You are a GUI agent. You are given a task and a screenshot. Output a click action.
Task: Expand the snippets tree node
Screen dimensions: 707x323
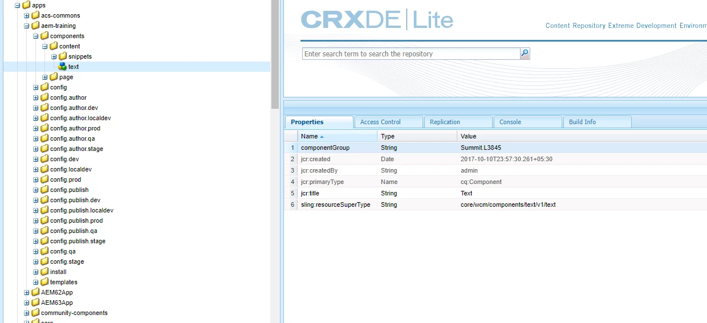[54, 56]
